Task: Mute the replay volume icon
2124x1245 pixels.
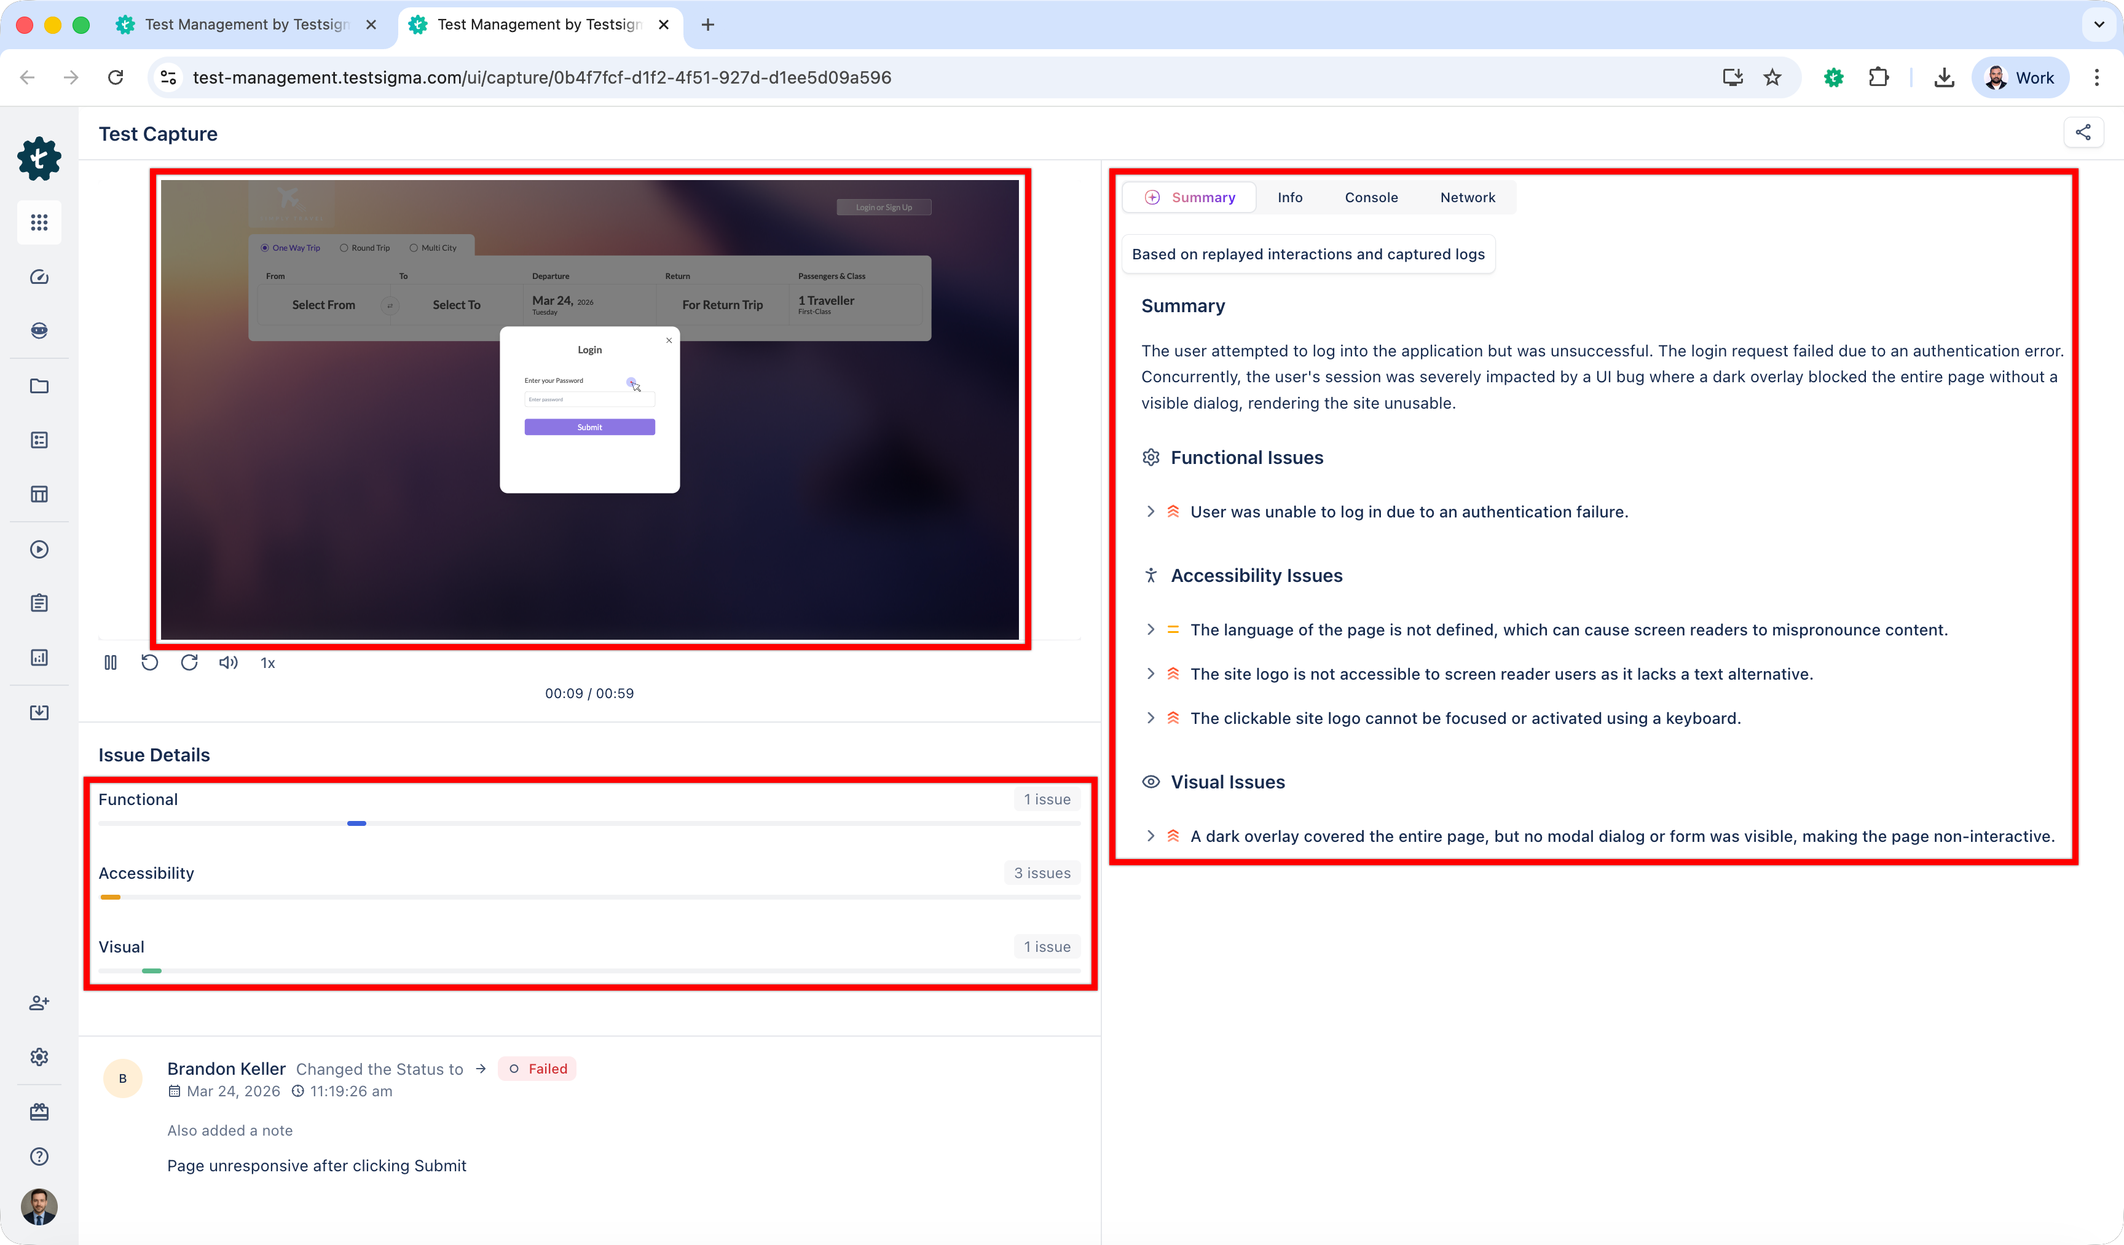Action: pyautogui.click(x=227, y=662)
